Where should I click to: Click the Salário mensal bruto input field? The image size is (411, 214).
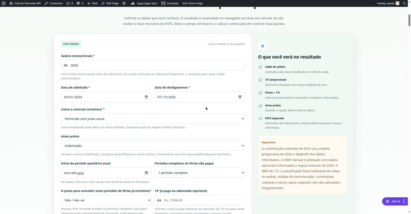pyautogui.click(x=153, y=65)
